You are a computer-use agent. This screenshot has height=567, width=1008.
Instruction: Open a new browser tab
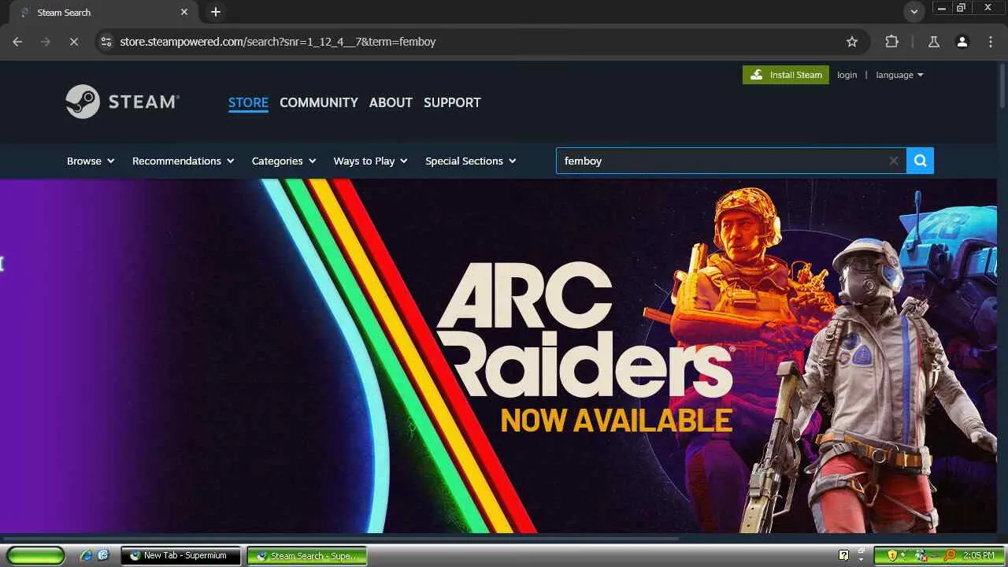tap(216, 12)
